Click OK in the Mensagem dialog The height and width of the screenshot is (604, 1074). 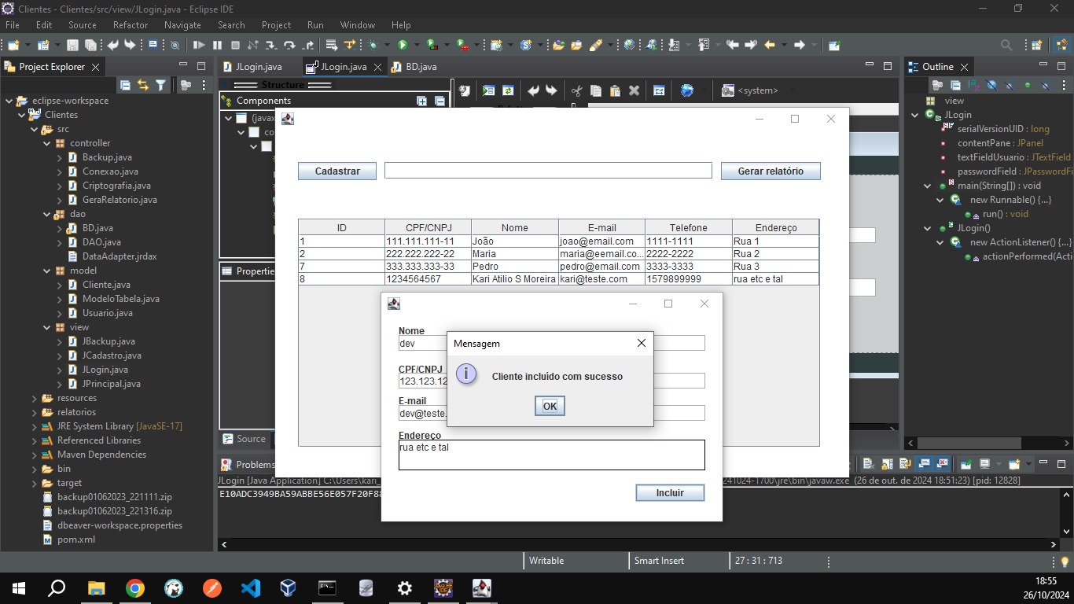tap(550, 406)
